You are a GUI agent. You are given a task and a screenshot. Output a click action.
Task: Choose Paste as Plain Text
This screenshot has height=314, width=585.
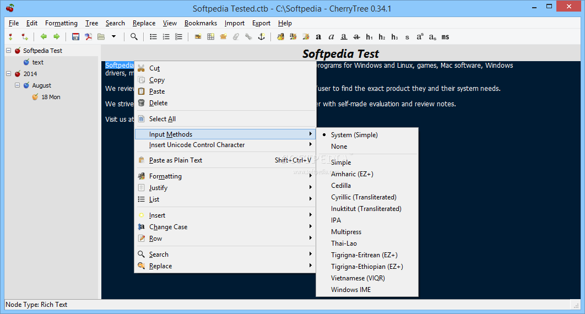click(225, 160)
